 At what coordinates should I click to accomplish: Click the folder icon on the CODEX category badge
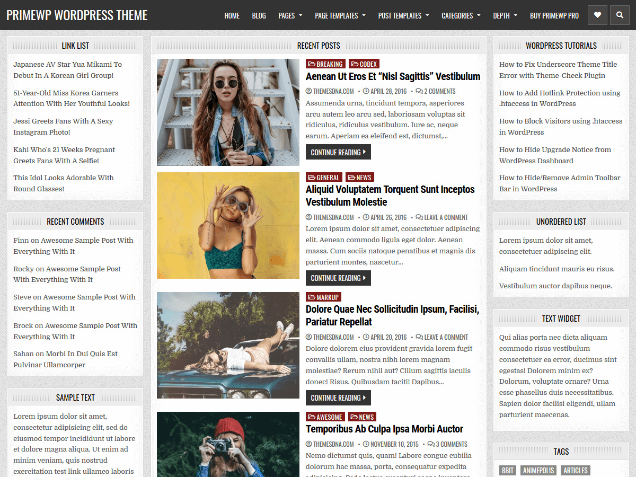click(x=355, y=64)
